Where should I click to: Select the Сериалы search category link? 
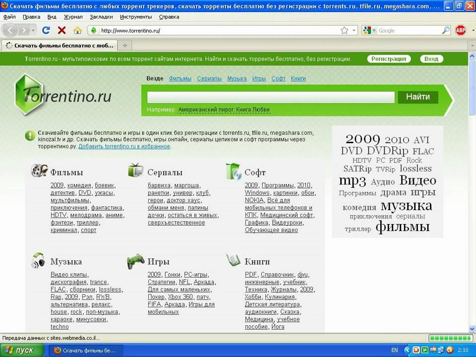point(209,78)
